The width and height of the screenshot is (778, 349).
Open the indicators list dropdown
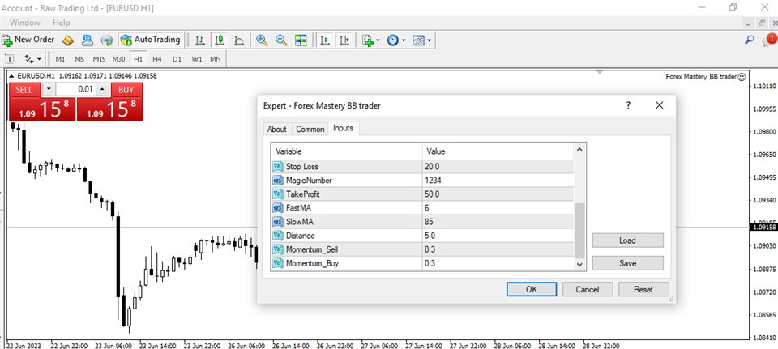point(370,40)
